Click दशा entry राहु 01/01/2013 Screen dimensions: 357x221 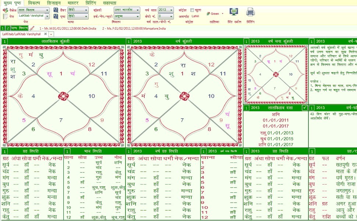[276, 133]
